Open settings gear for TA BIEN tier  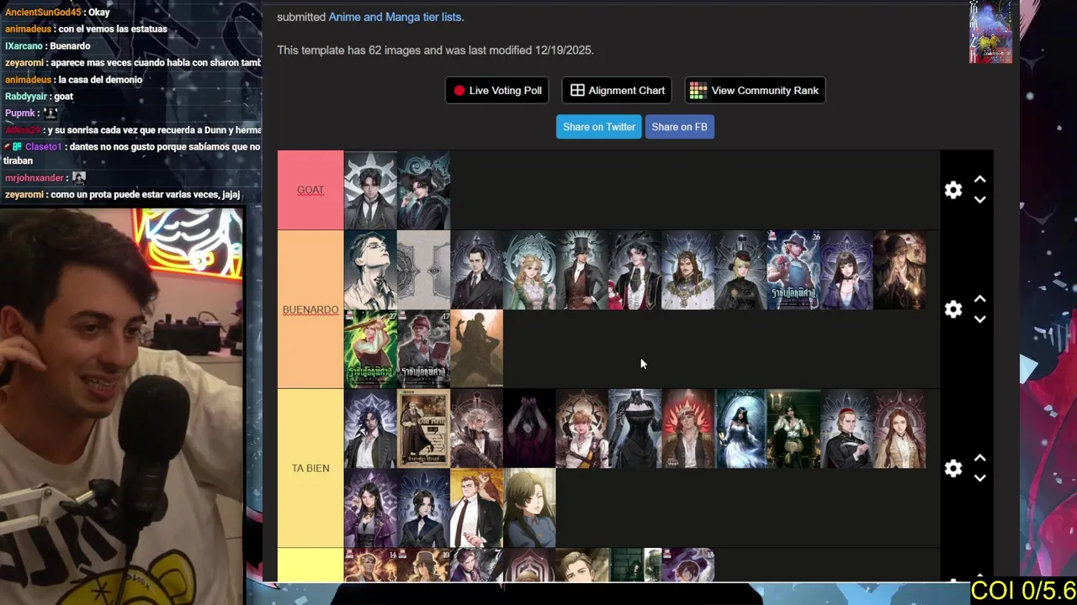(x=953, y=468)
